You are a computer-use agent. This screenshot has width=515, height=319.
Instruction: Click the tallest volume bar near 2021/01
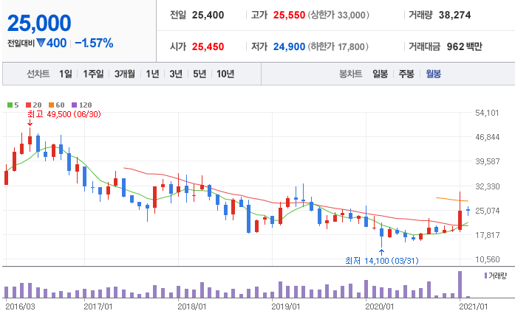[x=460, y=284]
